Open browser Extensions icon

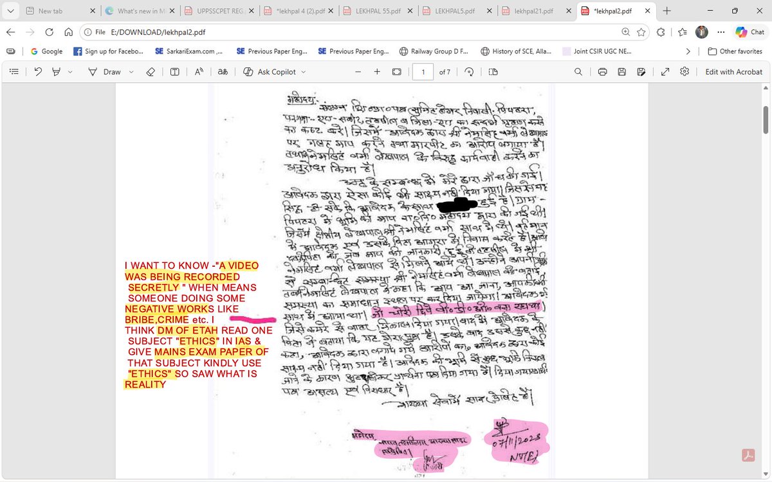tap(661, 32)
